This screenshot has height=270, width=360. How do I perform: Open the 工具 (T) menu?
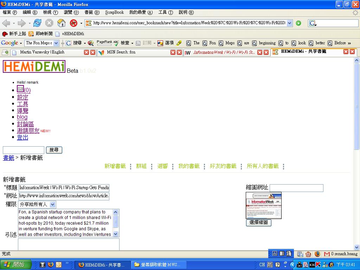(166, 12)
